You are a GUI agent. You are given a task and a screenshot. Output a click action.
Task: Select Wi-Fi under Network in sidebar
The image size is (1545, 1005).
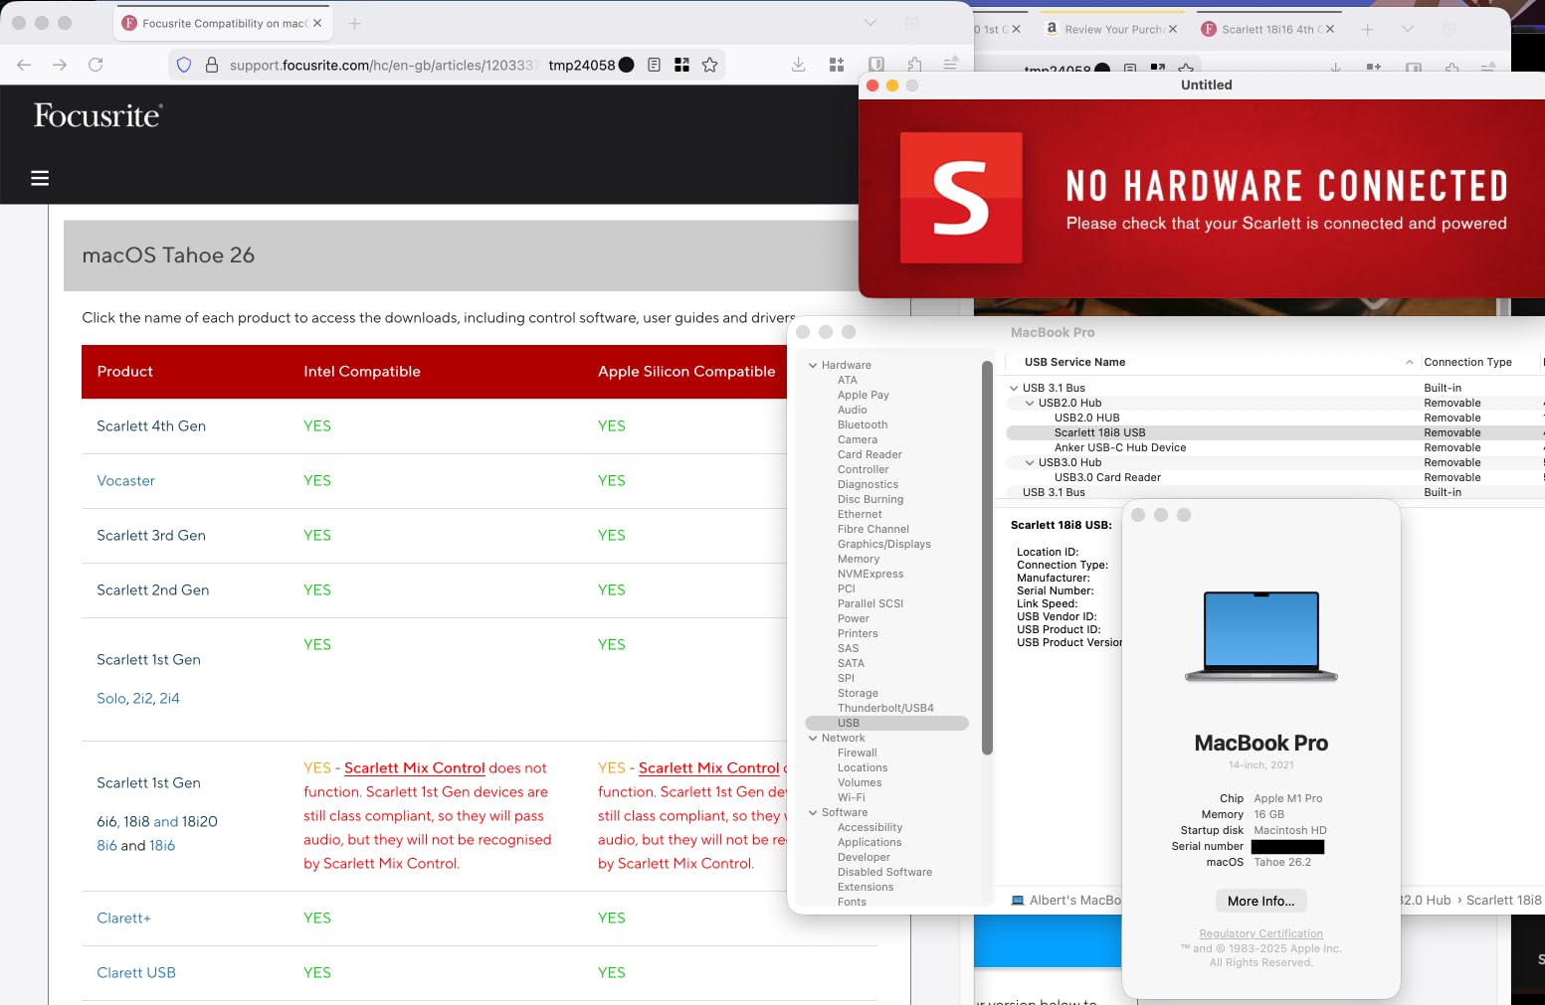(x=852, y=798)
